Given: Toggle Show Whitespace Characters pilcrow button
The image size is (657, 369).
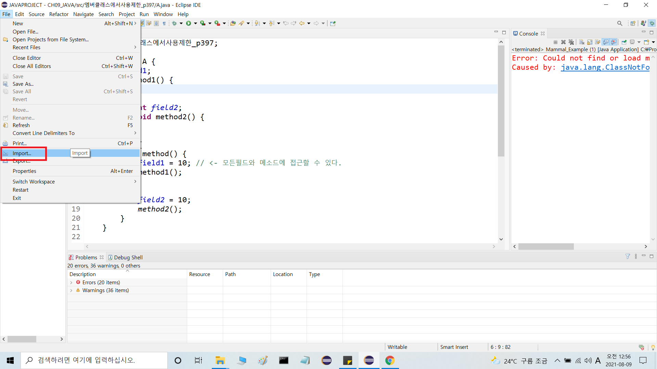Looking at the screenshot, I should coord(164,23).
